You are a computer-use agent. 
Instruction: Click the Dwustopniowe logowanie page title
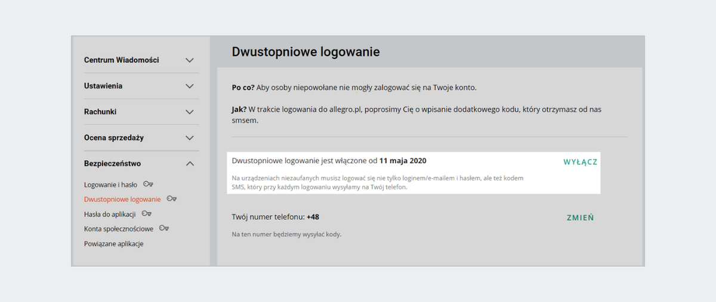pyautogui.click(x=305, y=52)
